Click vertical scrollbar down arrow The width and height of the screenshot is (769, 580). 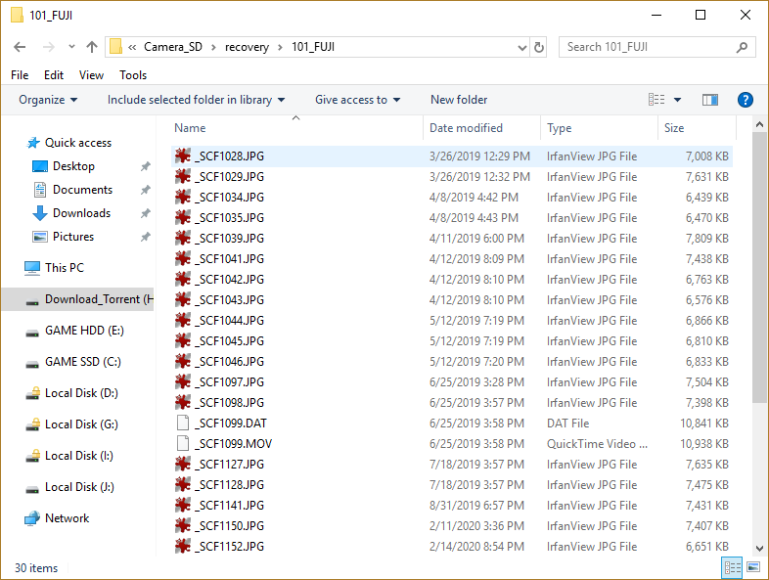click(759, 549)
